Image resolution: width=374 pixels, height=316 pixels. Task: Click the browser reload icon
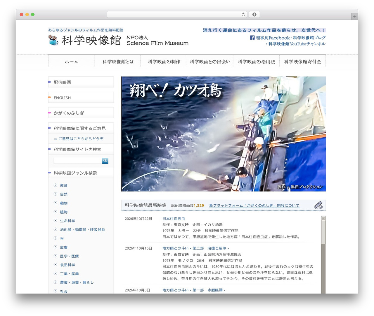coord(243,15)
